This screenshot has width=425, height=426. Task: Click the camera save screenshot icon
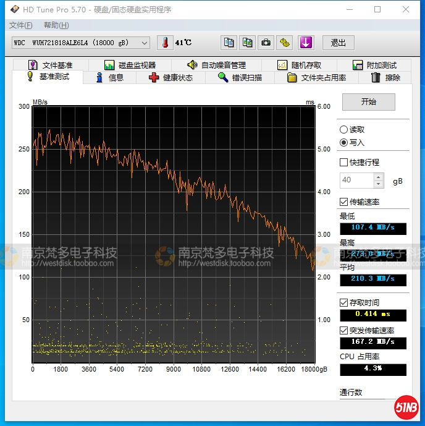click(x=266, y=43)
